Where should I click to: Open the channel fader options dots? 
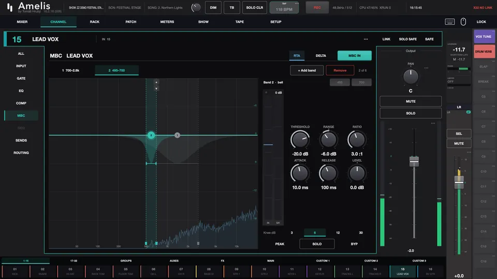coord(433,123)
